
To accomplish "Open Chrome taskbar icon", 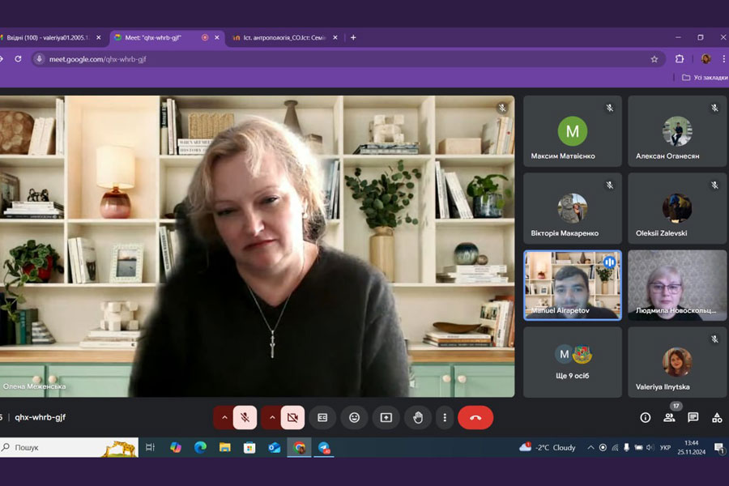I will (299, 447).
